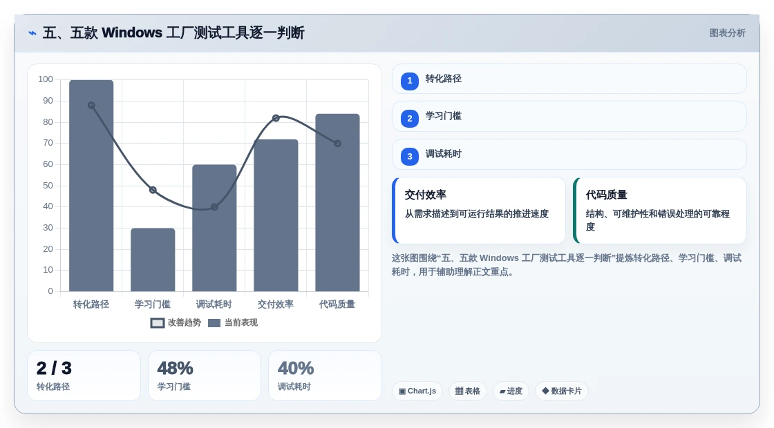
Task: Click the Chart.js tag icon
Action: (402, 391)
